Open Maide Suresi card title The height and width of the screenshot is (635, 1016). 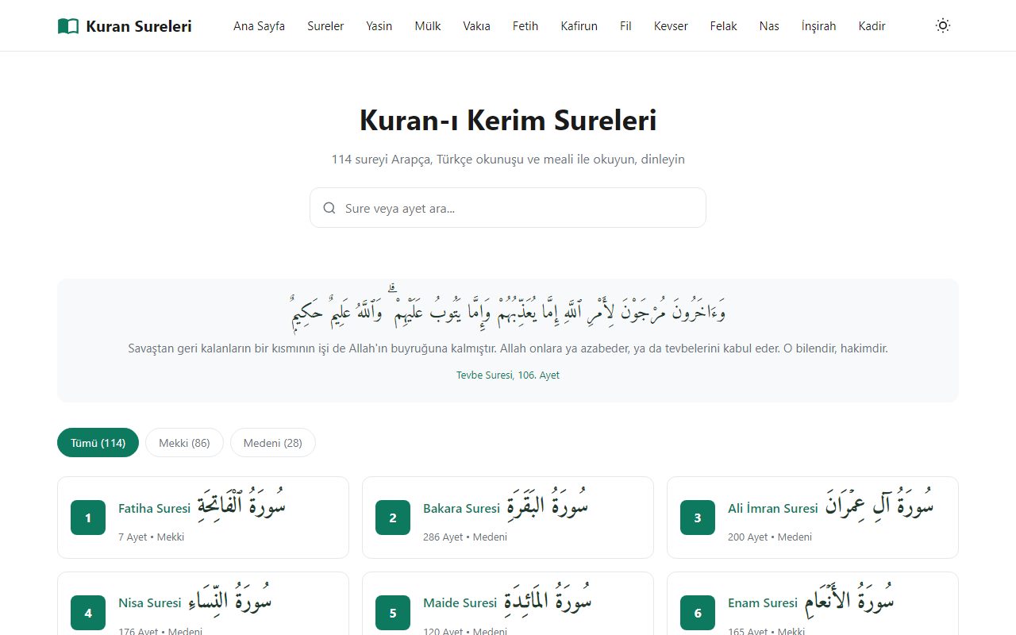pos(460,602)
